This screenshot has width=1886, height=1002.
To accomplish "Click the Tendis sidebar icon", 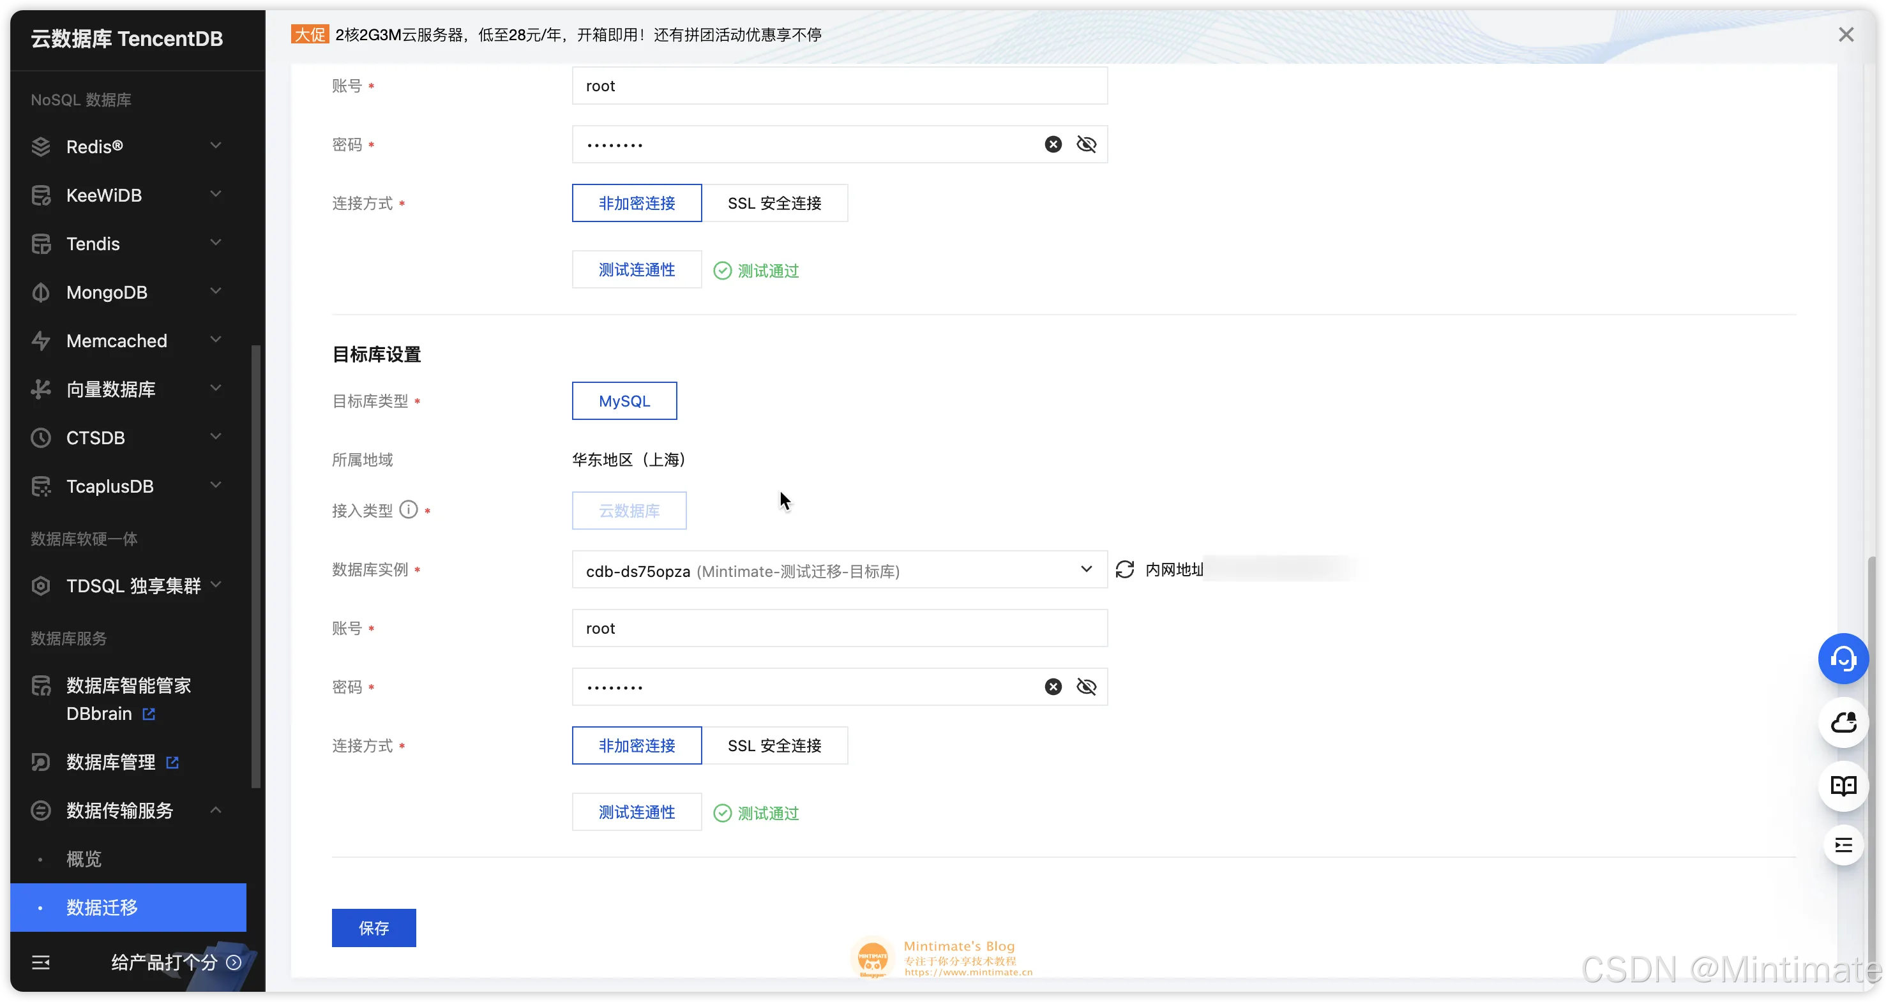I will coord(41,244).
